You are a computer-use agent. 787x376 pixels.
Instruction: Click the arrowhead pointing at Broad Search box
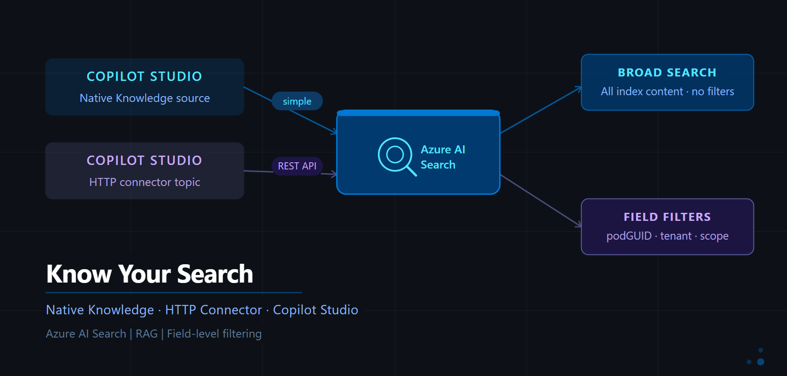578,89
